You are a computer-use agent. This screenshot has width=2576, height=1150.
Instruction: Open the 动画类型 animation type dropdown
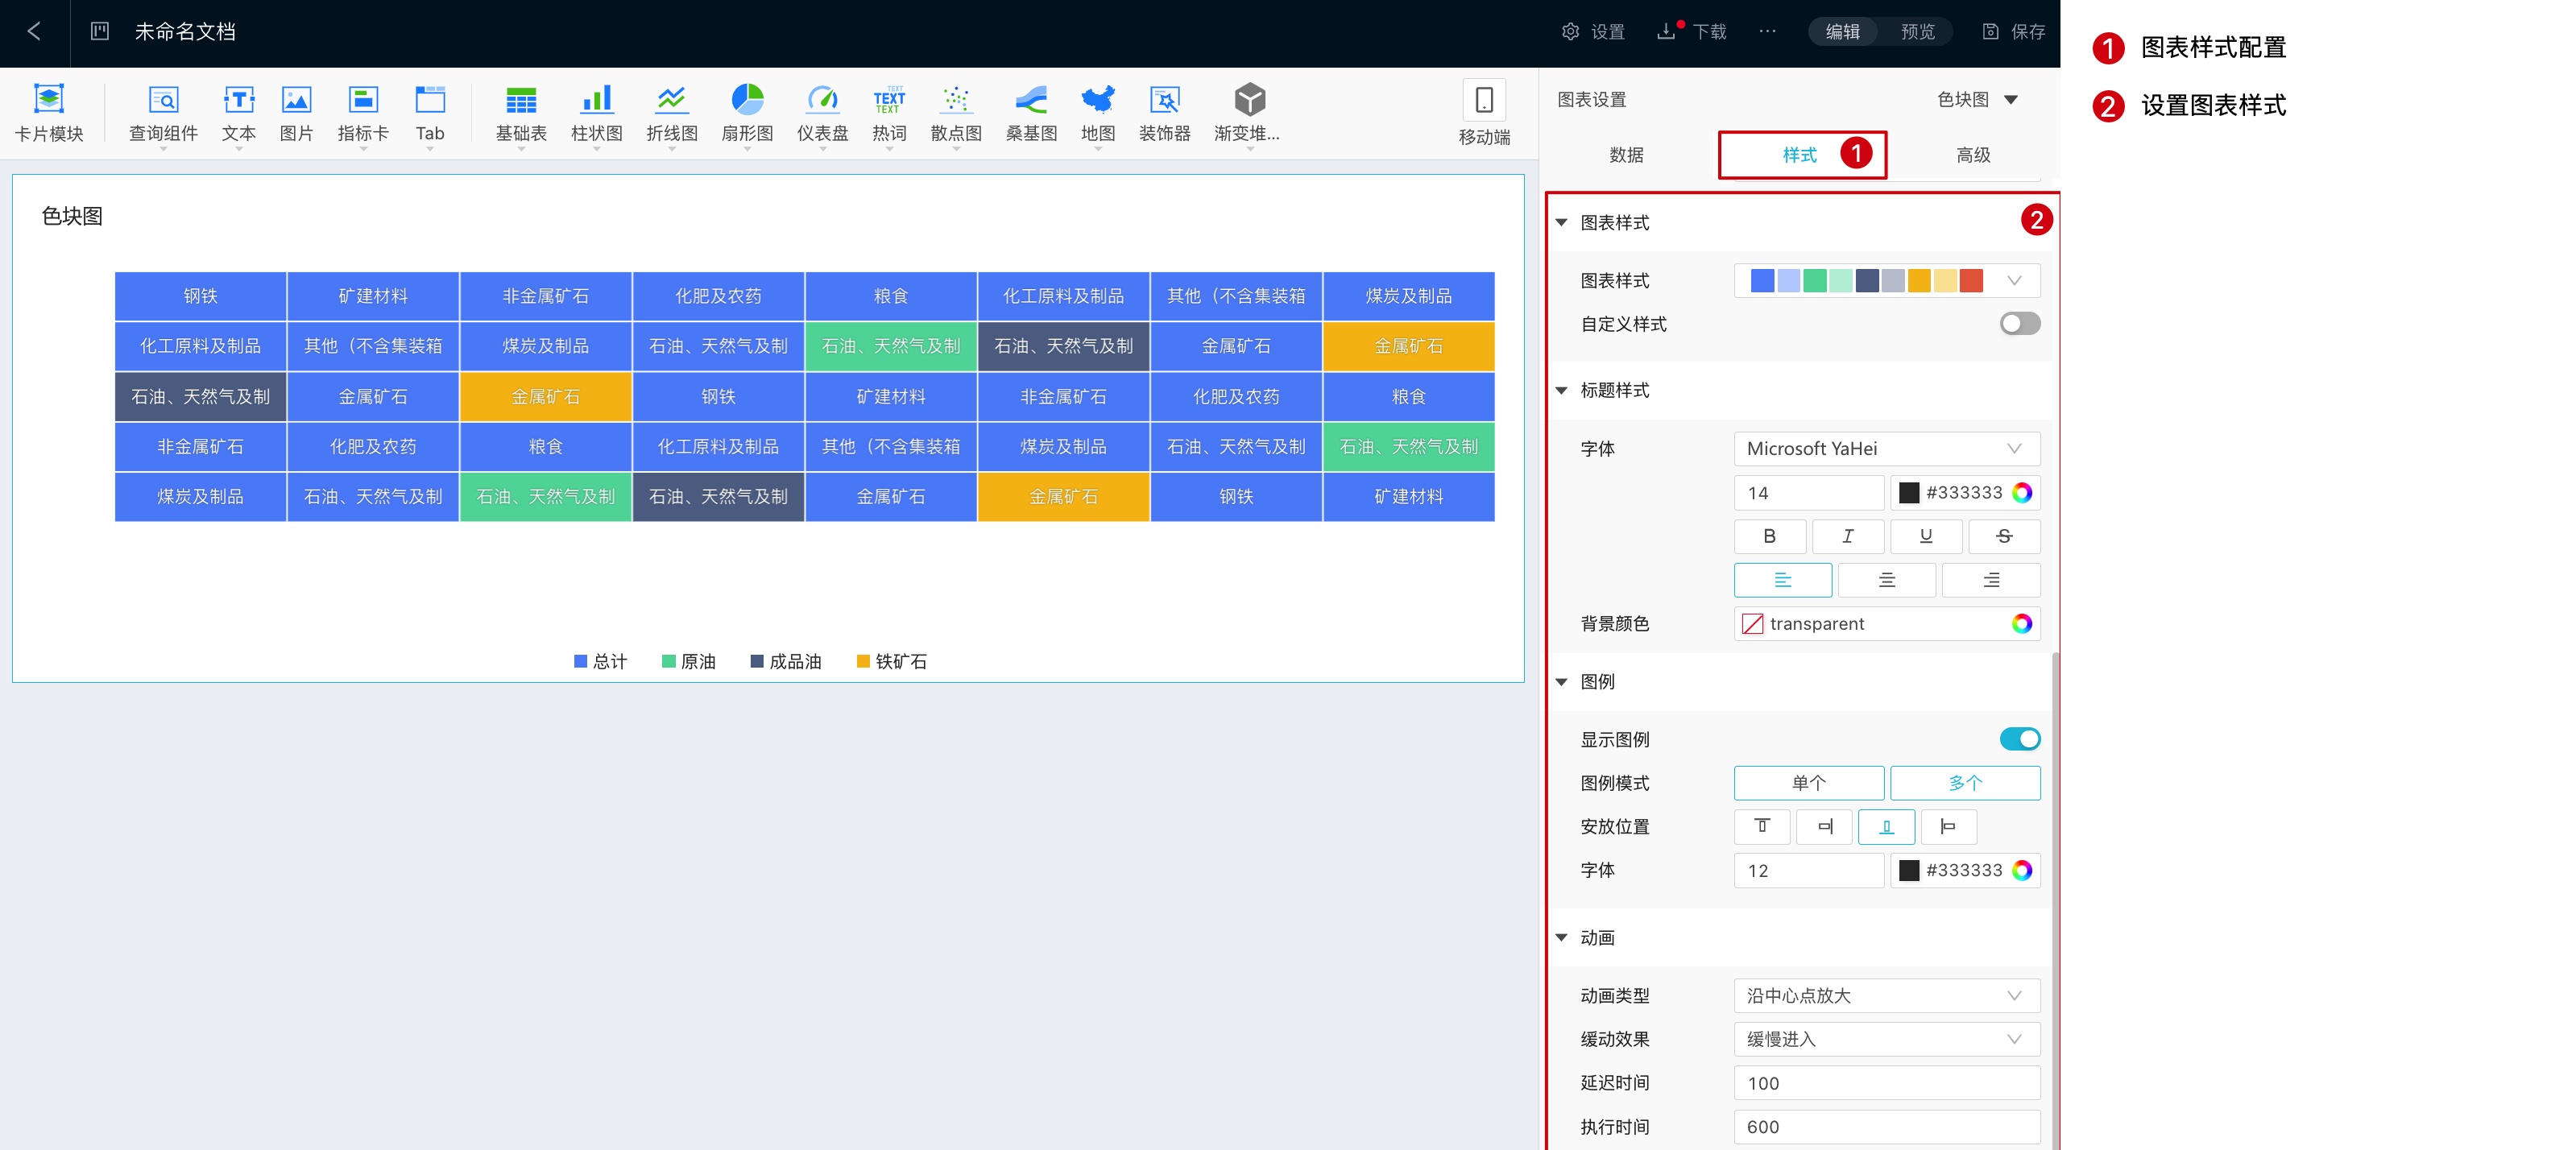[x=1886, y=995]
